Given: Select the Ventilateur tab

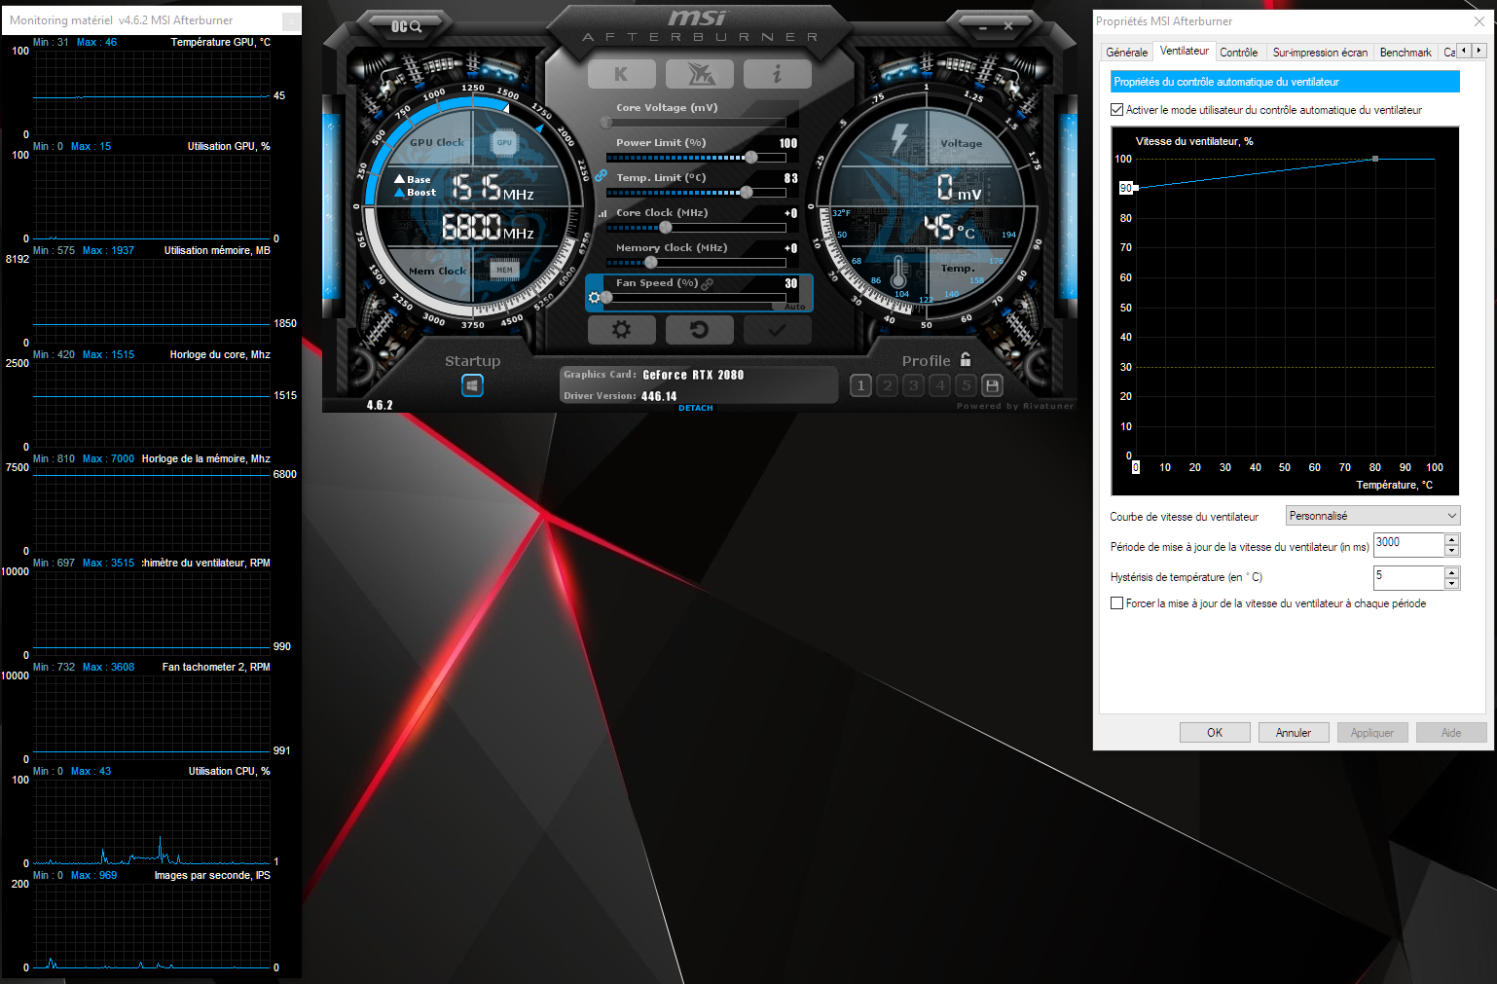Looking at the screenshot, I should [x=1185, y=51].
